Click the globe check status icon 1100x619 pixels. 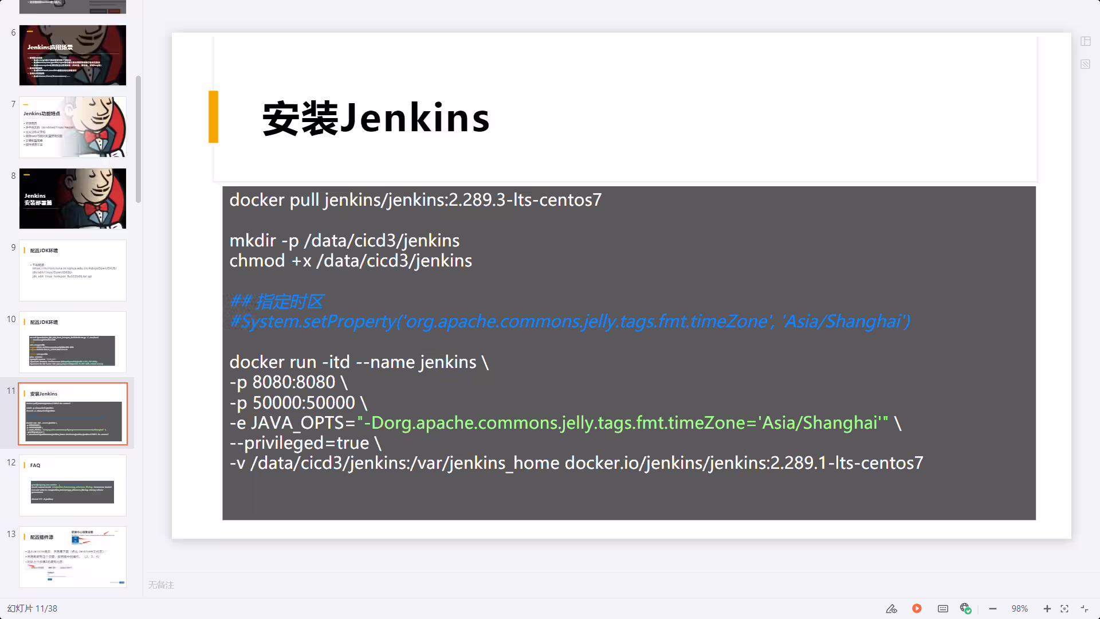tap(965, 609)
